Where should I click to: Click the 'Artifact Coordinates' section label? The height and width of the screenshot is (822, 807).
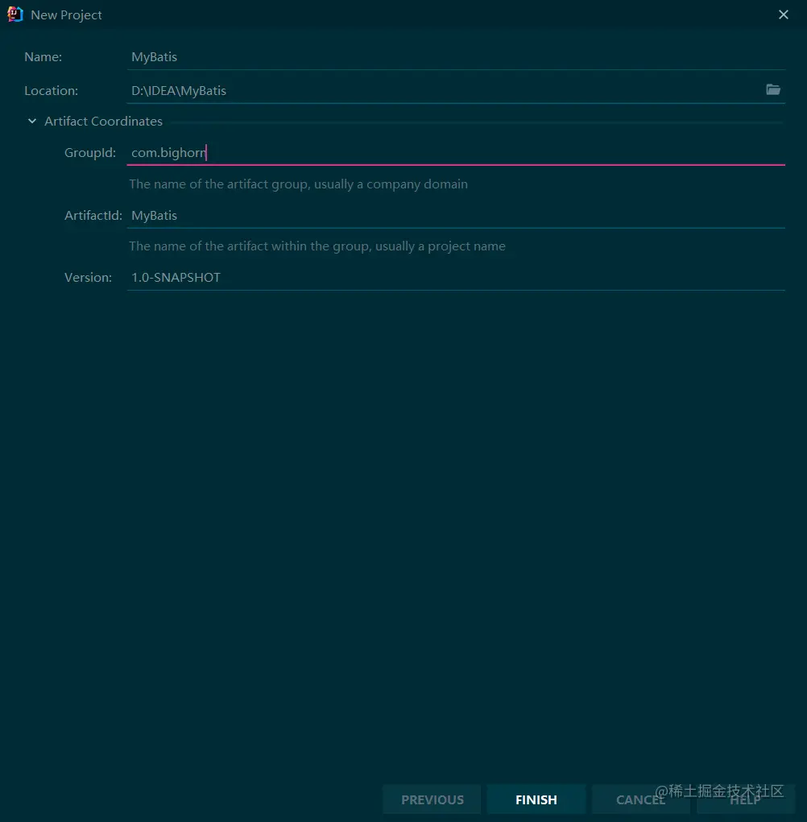point(103,121)
